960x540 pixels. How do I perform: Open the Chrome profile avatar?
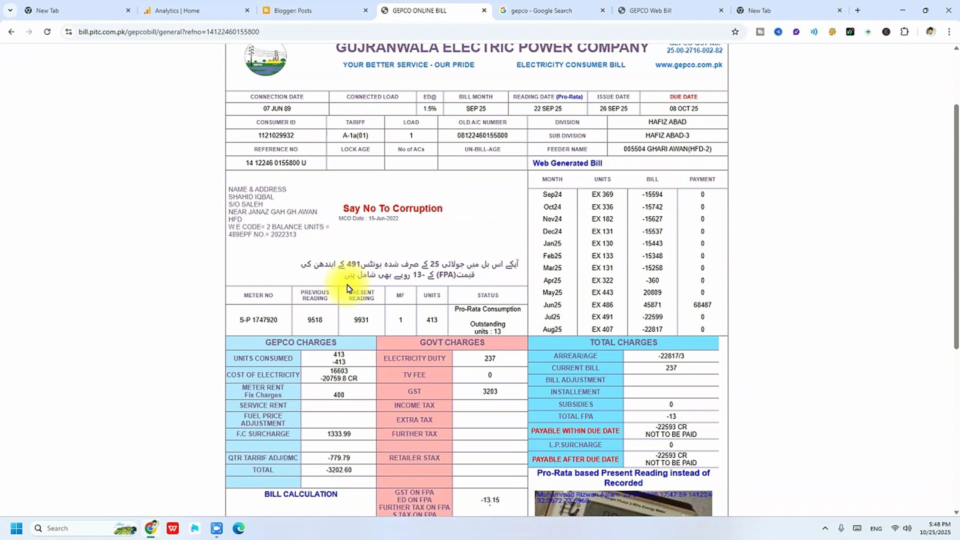tap(930, 31)
